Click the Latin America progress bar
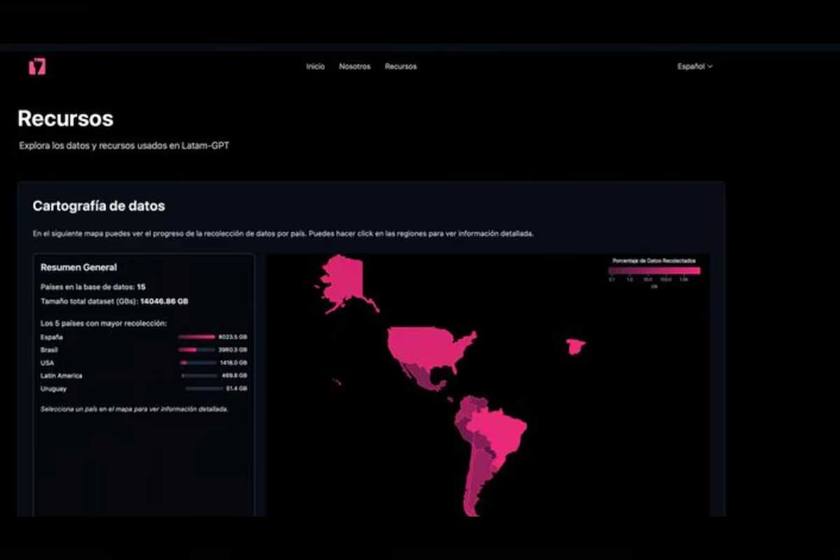The height and width of the screenshot is (560, 840). point(198,376)
